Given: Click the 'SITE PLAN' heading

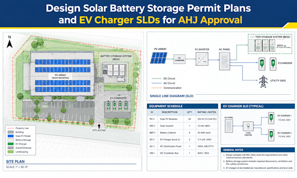Looking at the screenshot, I should coord(15,161).
